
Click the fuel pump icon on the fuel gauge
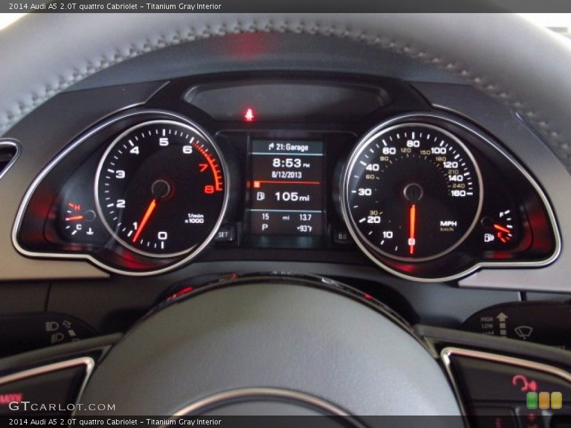pos(489,238)
